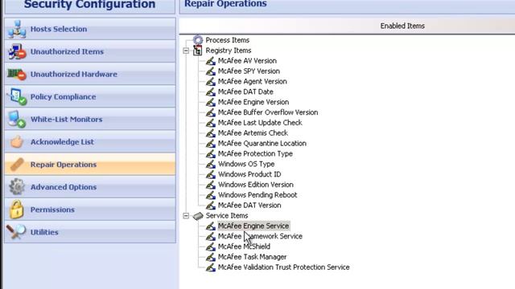Image resolution: width=515 pixels, height=289 pixels.
Task: Click the Advanced Options gear icon
Action: coord(16,187)
